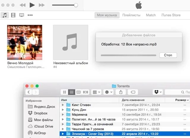Viewport: 190px width, 138px height.
Task: Skip to previous track in iTunes
Action: [23, 5]
